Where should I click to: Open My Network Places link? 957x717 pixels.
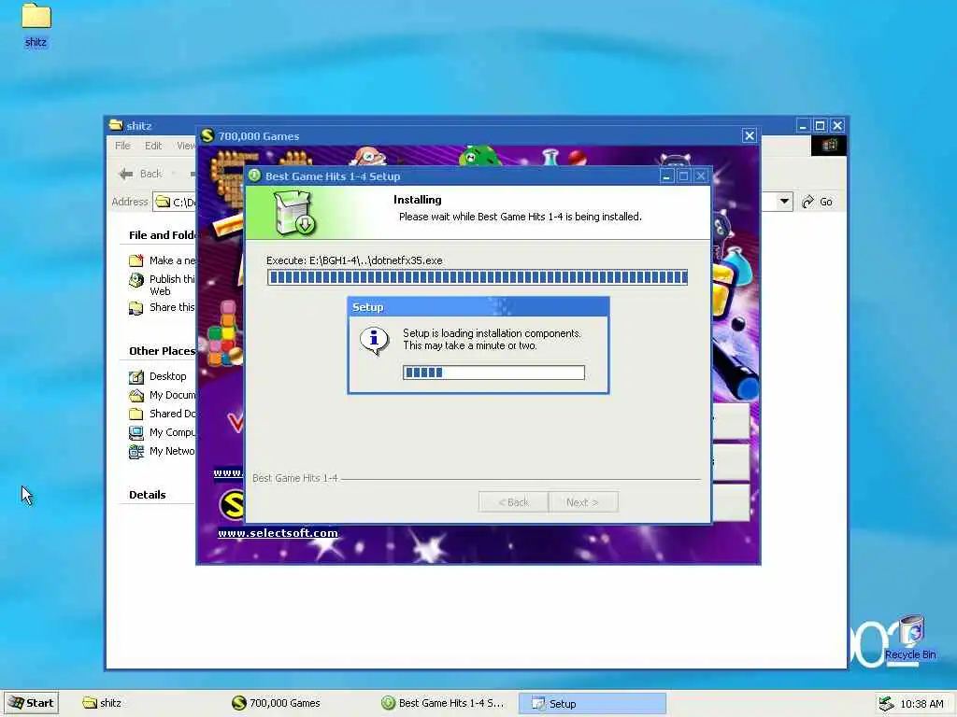click(x=172, y=451)
